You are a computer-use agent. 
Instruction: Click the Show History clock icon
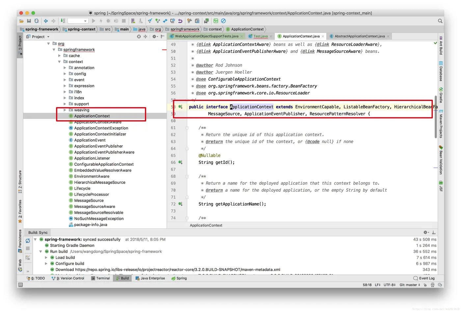coord(173,21)
